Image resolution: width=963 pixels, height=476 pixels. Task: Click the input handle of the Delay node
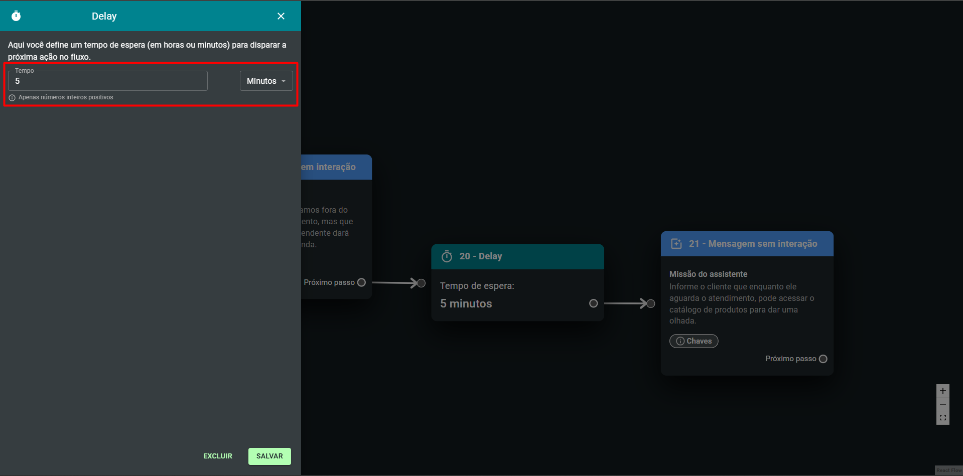click(422, 283)
